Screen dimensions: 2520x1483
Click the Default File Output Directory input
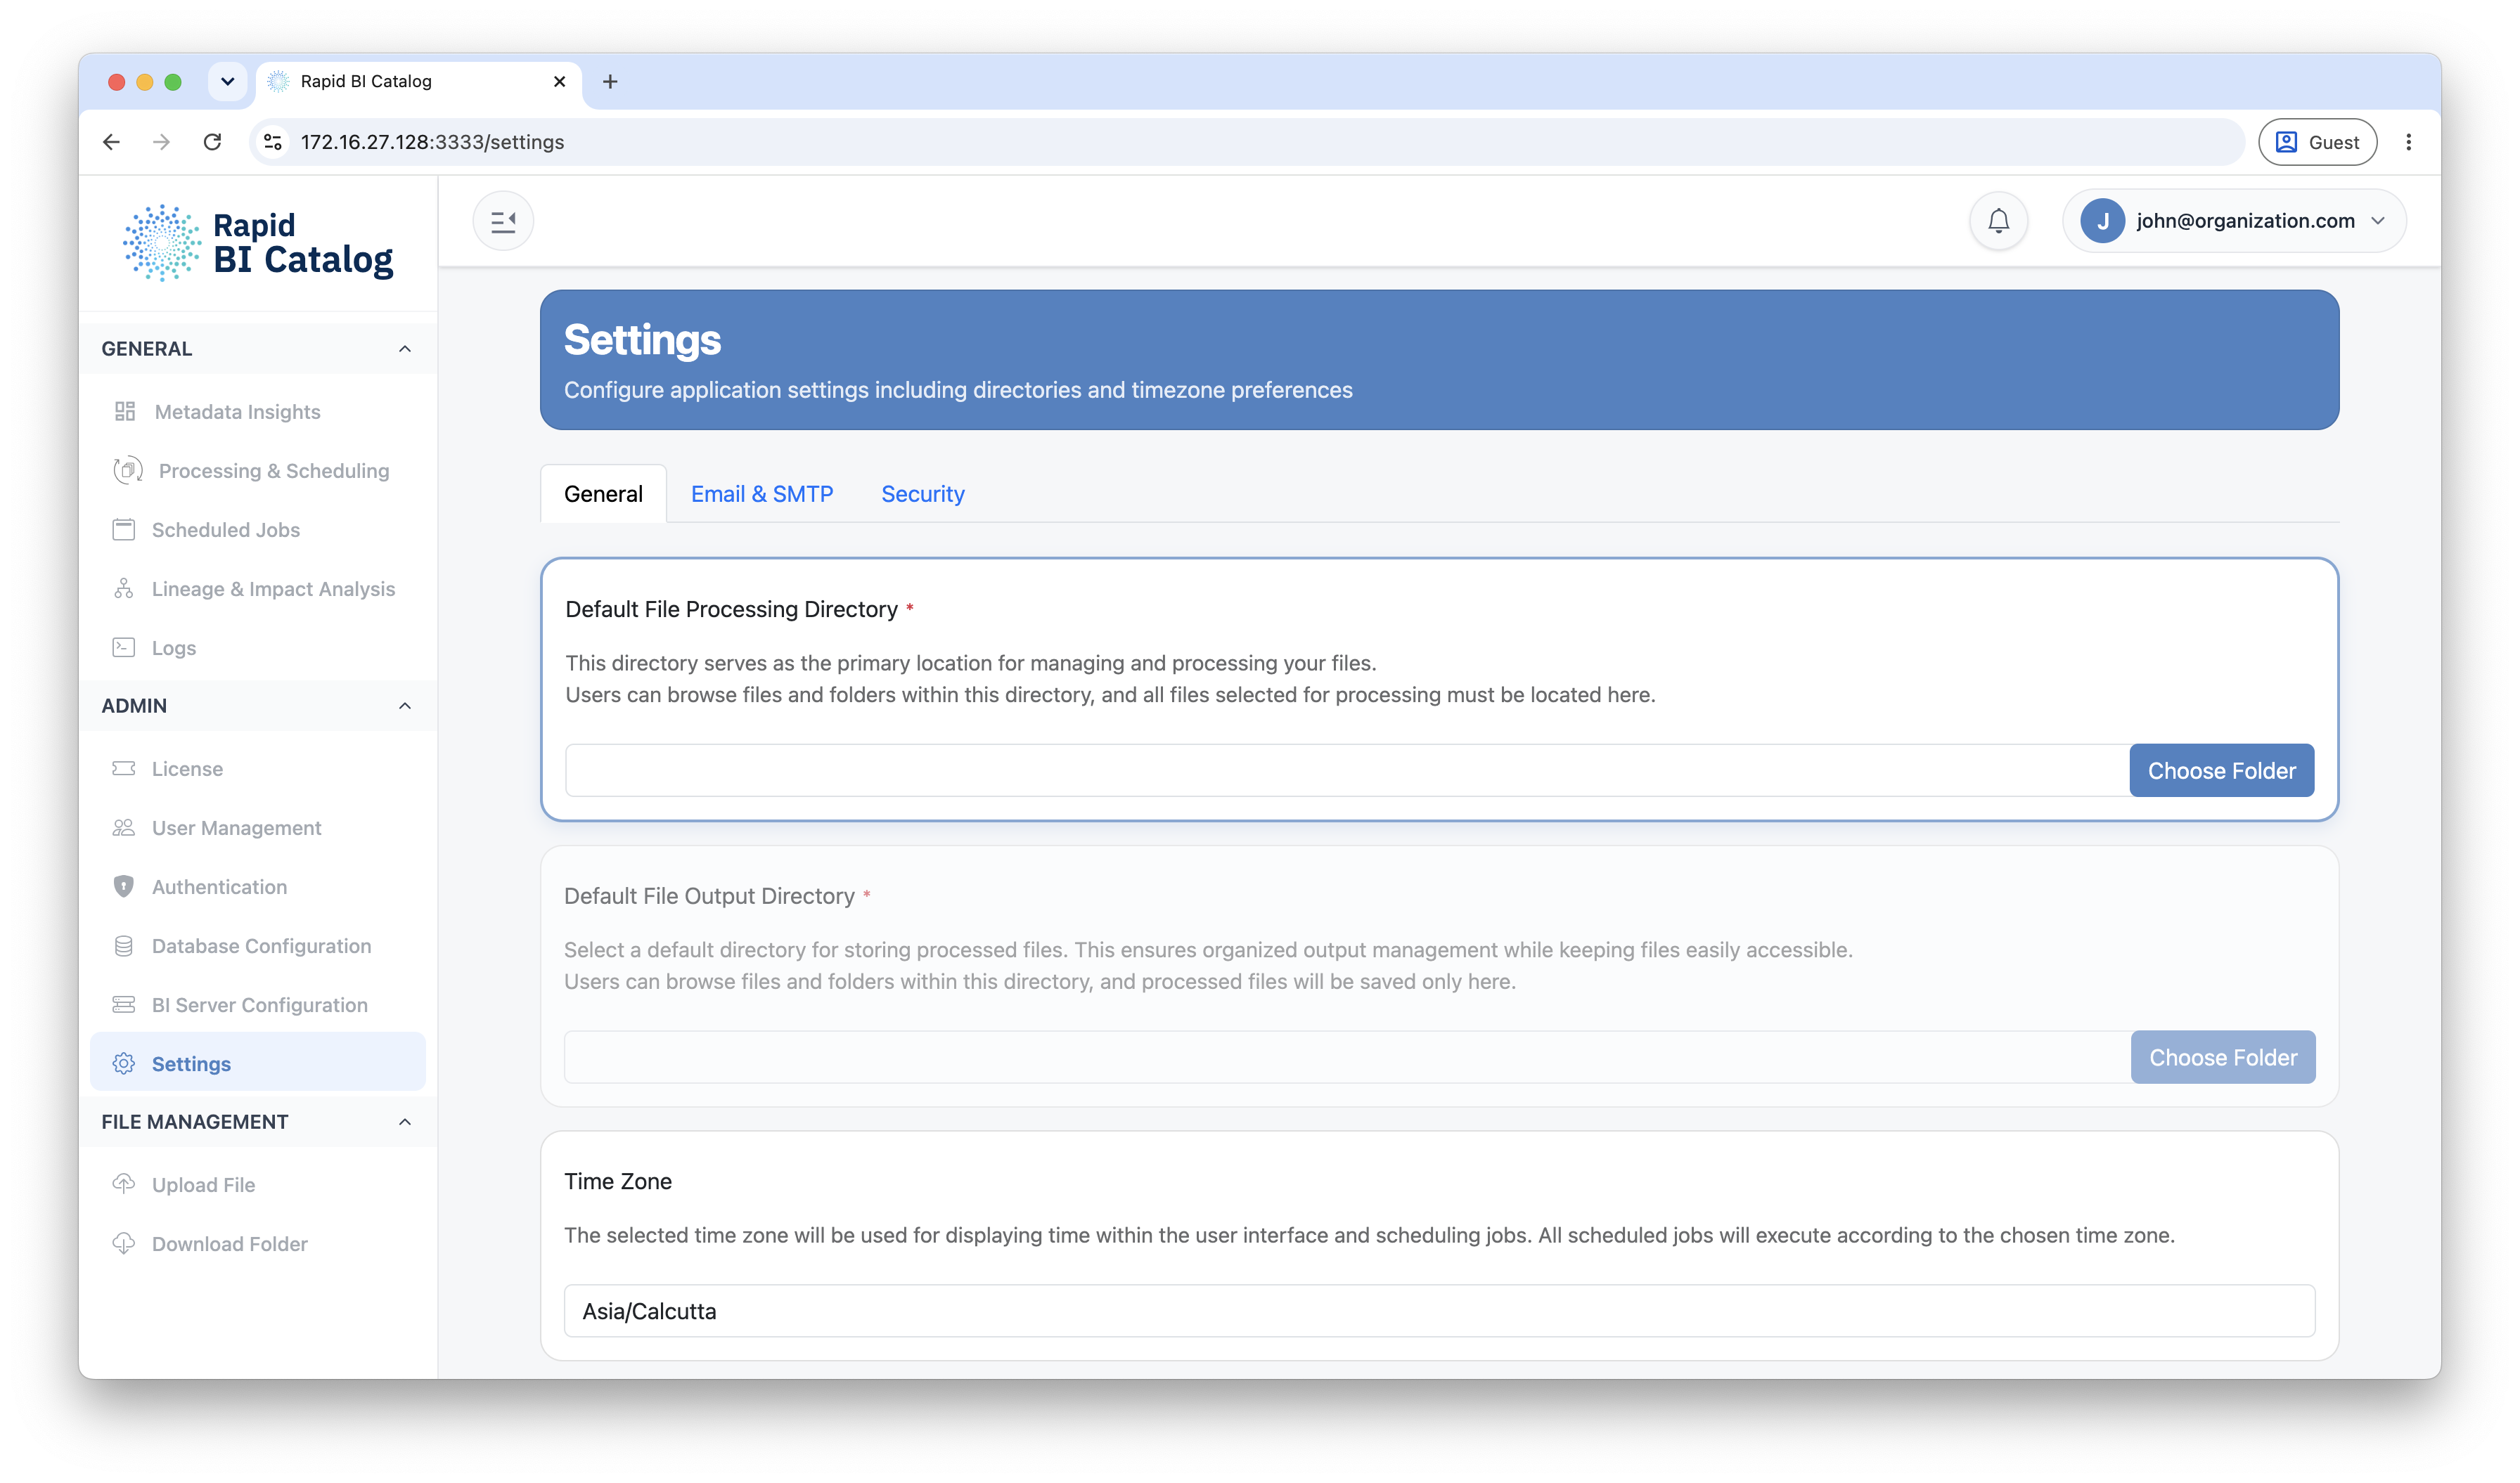(x=1347, y=1057)
